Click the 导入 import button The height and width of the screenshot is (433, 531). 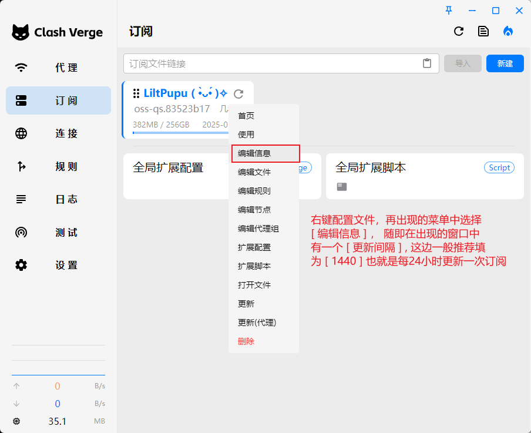pos(463,63)
